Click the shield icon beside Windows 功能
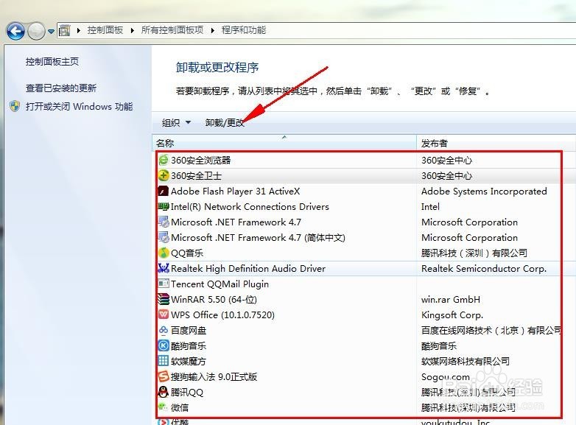 pyautogui.click(x=15, y=106)
